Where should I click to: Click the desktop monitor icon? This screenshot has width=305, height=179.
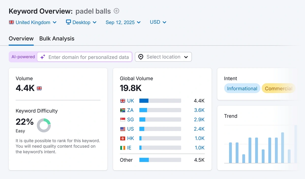coord(68,22)
